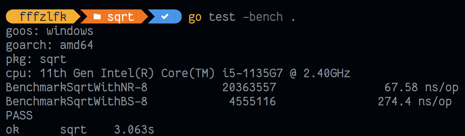Click the cpu info line text
The image size is (465, 136).
[178, 73]
